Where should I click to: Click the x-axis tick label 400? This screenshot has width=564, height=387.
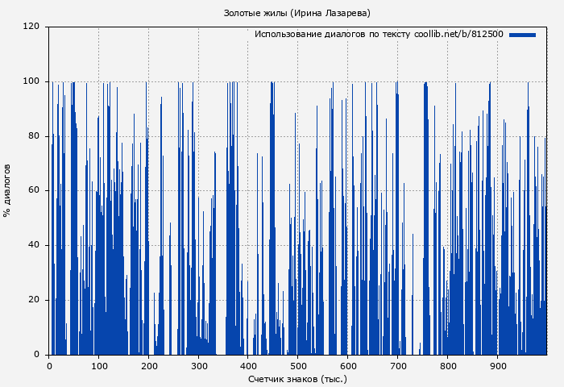click(x=249, y=366)
